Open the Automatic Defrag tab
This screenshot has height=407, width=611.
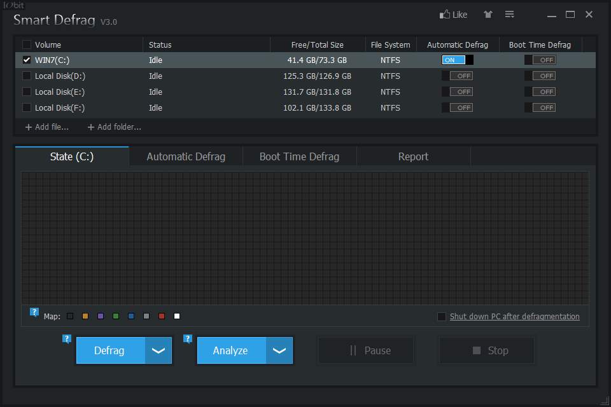186,156
